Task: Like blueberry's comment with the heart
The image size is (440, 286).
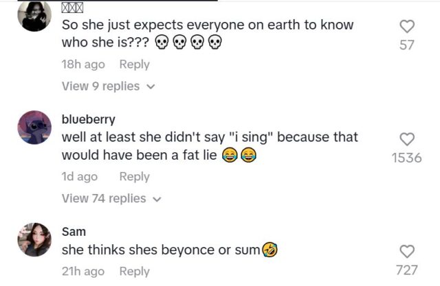Action: (407, 139)
